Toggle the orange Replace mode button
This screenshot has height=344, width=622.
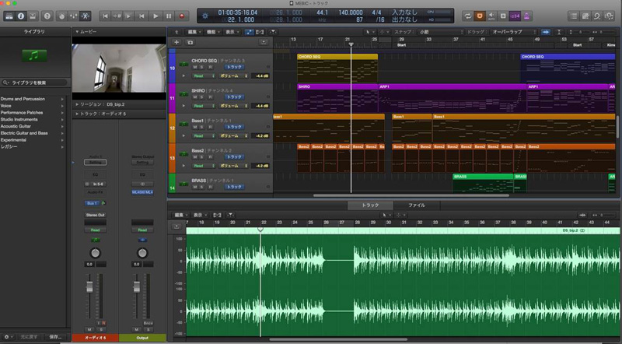480,16
